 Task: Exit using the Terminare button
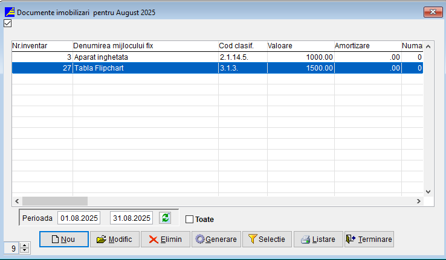pos(369,239)
